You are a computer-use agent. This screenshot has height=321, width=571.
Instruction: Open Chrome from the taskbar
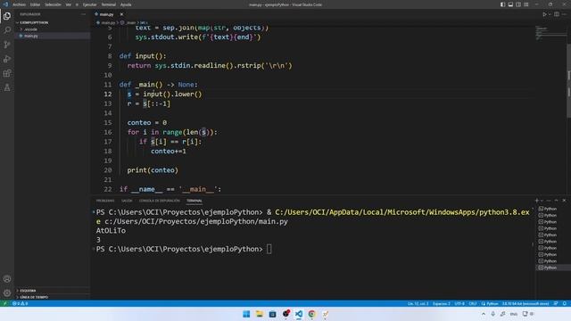coord(311,314)
